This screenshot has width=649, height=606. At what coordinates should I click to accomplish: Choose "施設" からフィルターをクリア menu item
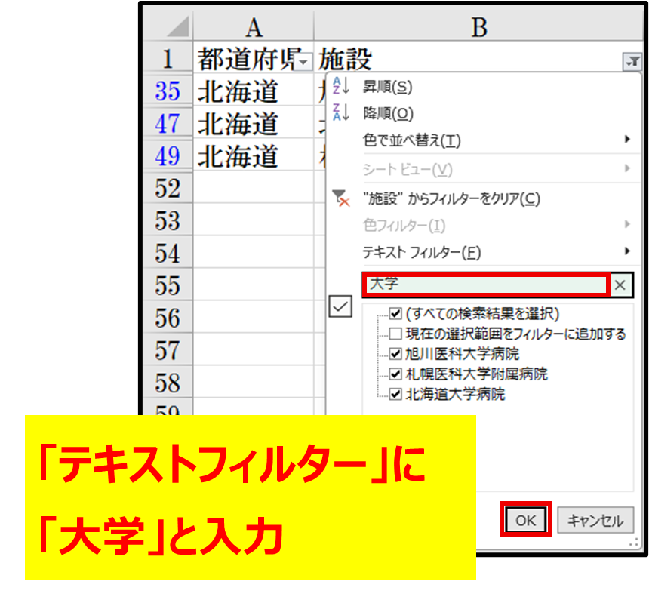click(451, 198)
